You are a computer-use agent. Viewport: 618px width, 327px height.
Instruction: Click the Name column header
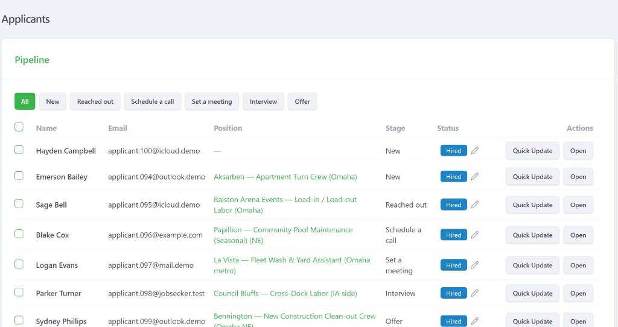coord(46,128)
